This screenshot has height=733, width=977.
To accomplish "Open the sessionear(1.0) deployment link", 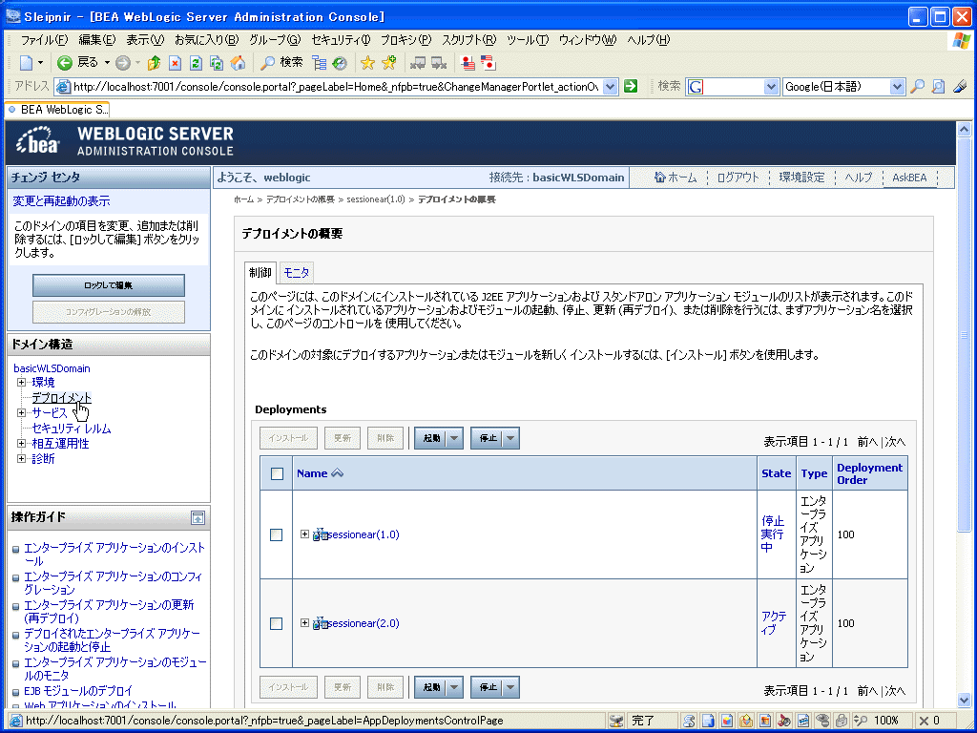I will [364, 534].
